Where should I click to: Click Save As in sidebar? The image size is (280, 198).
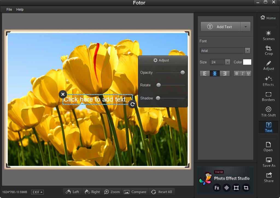[x=269, y=162]
